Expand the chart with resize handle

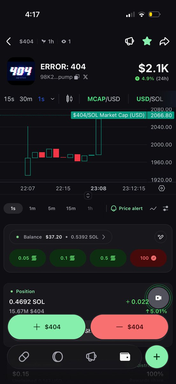[x=88, y=196]
